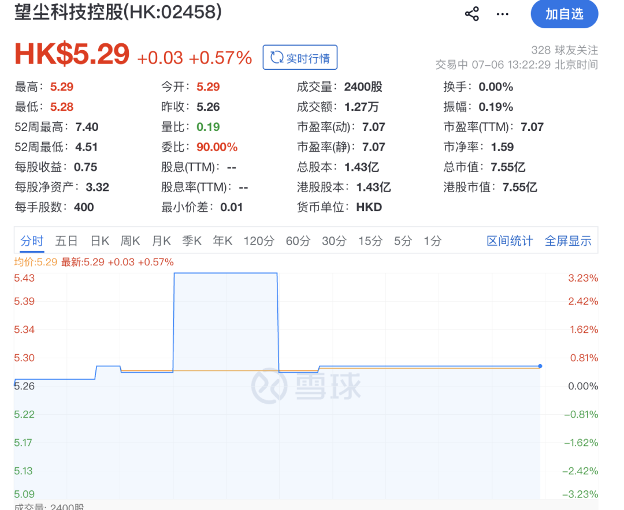Switch to the 年K chart tab
Image resolution: width=624 pixels, height=510 pixels.
pos(222,241)
